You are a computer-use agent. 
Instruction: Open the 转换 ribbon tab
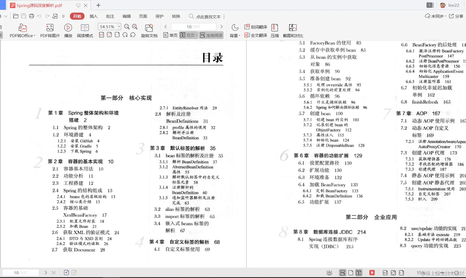pyautogui.click(x=176, y=16)
